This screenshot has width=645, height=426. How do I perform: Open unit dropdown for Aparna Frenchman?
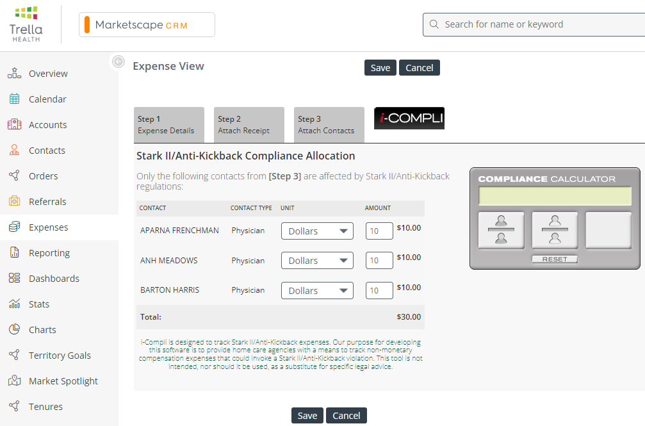click(317, 231)
